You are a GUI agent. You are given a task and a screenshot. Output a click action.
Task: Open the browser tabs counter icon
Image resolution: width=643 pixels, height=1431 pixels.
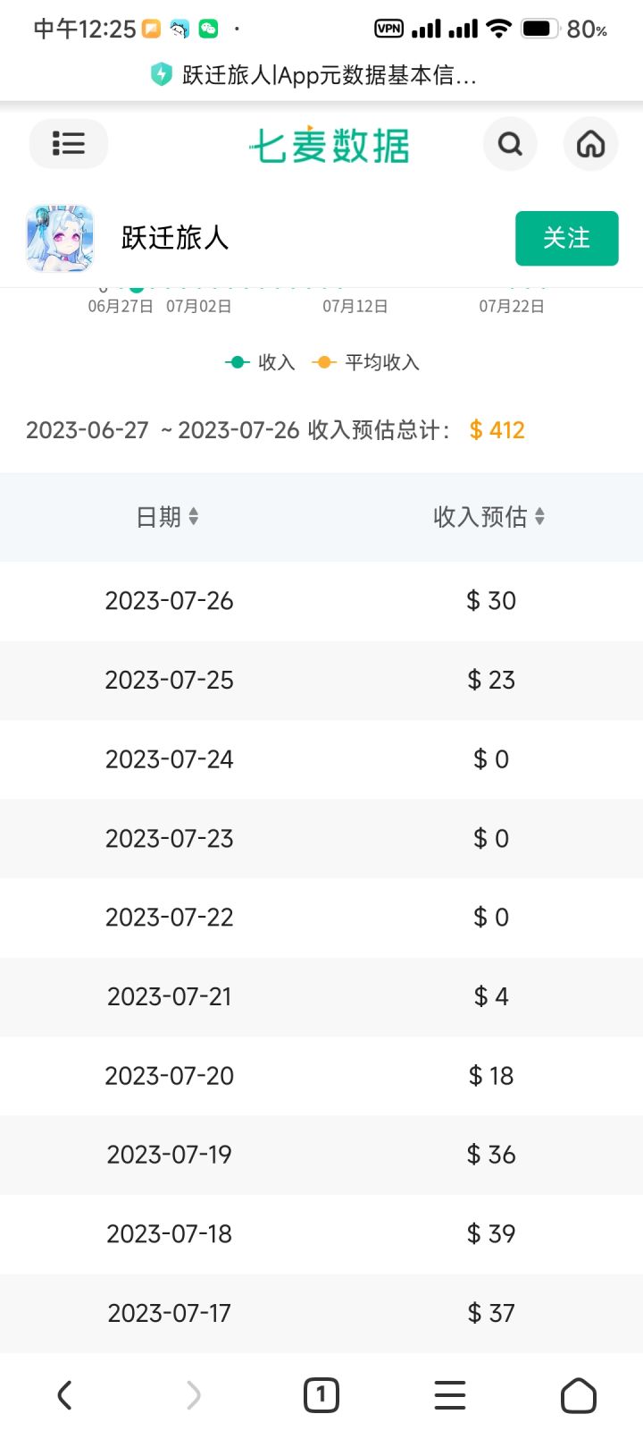[x=321, y=1394]
